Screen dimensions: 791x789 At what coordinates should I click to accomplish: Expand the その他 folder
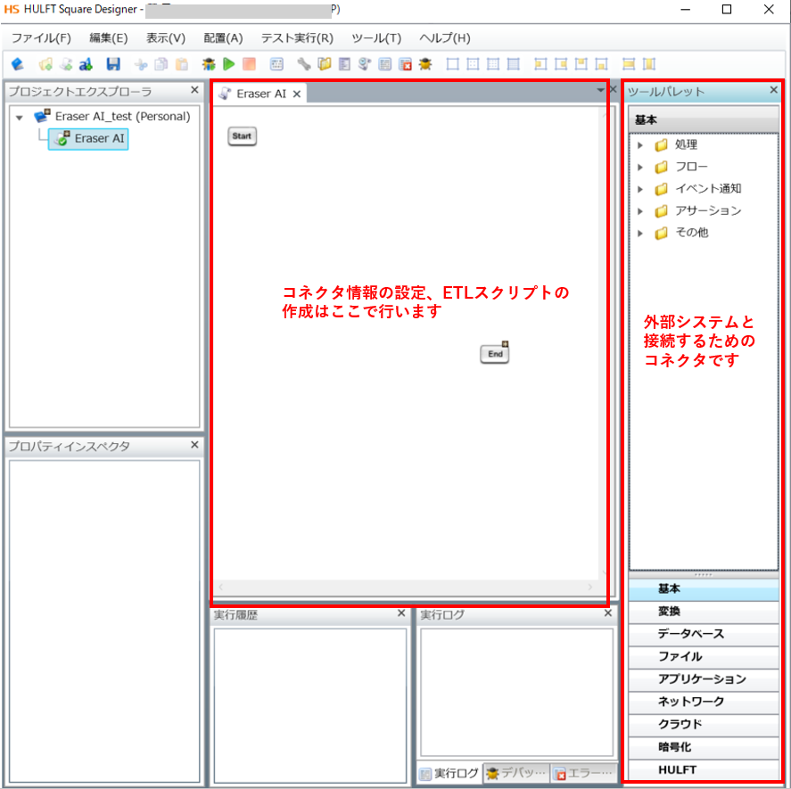tap(640, 233)
